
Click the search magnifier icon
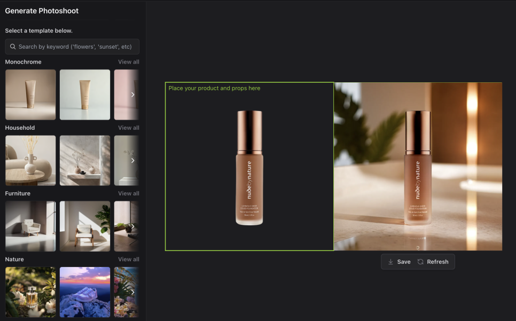point(13,46)
